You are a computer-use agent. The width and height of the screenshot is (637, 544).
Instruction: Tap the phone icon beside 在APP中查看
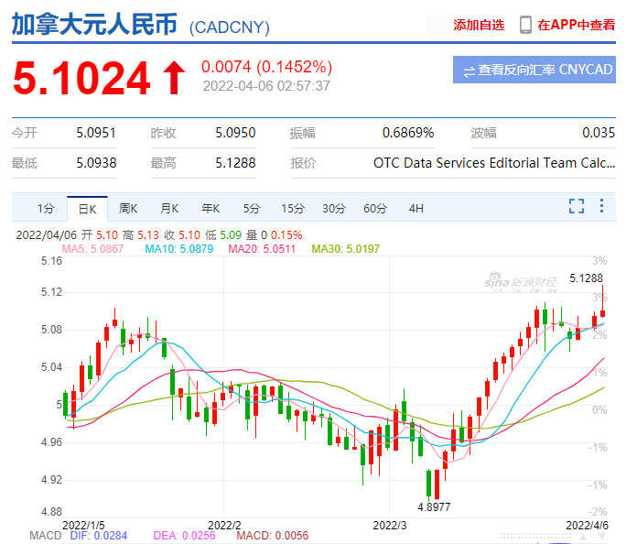(x=525, y=25)
